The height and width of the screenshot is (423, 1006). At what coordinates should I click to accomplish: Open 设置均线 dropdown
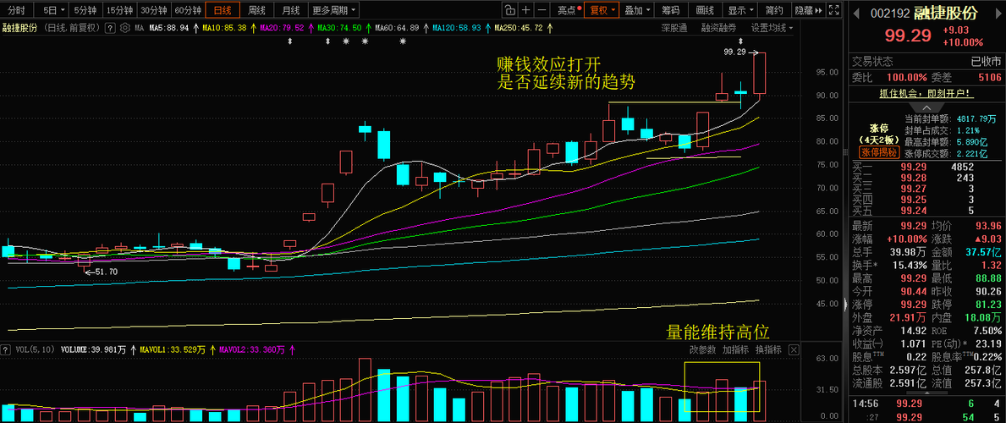click(x=772, y=28)
